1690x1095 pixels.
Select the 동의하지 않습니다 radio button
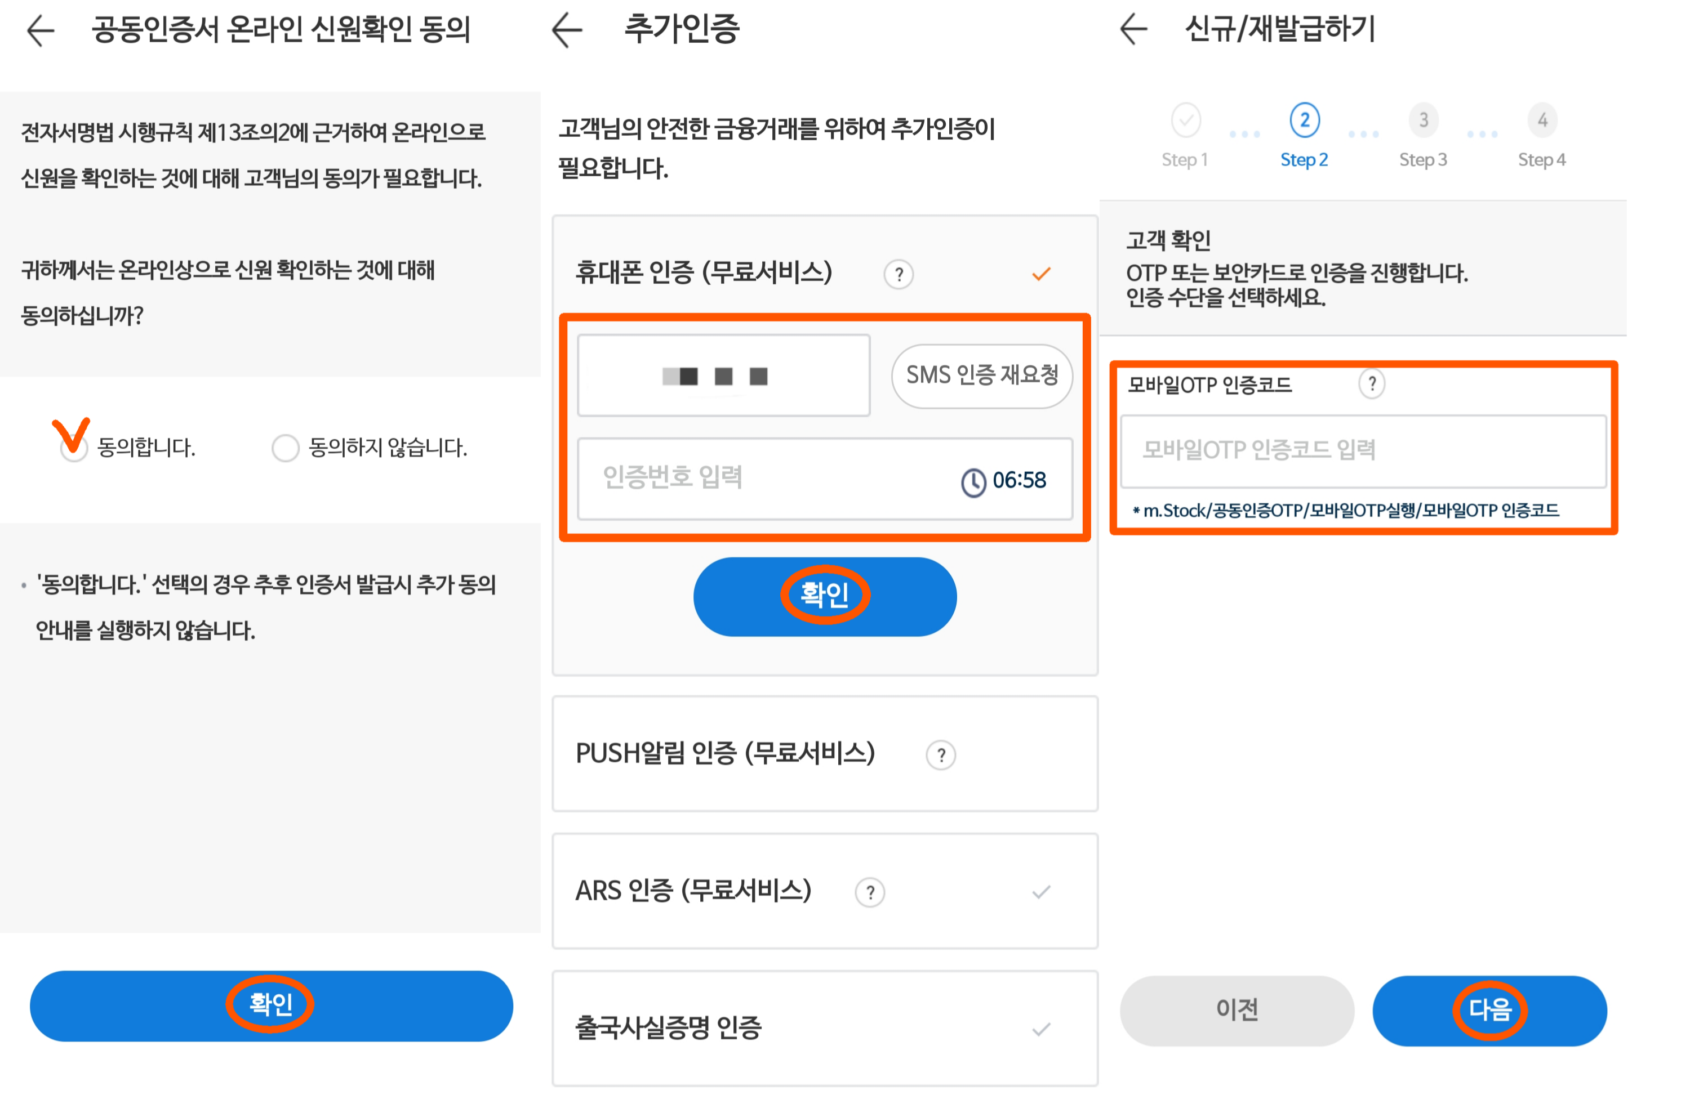[286, 448]
